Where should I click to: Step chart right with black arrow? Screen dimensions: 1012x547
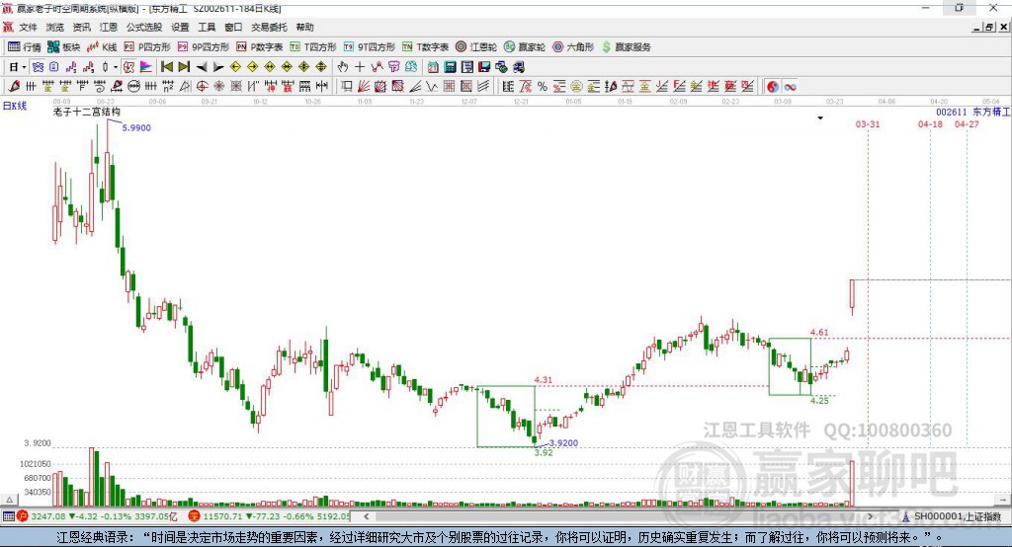click(218, 67)
